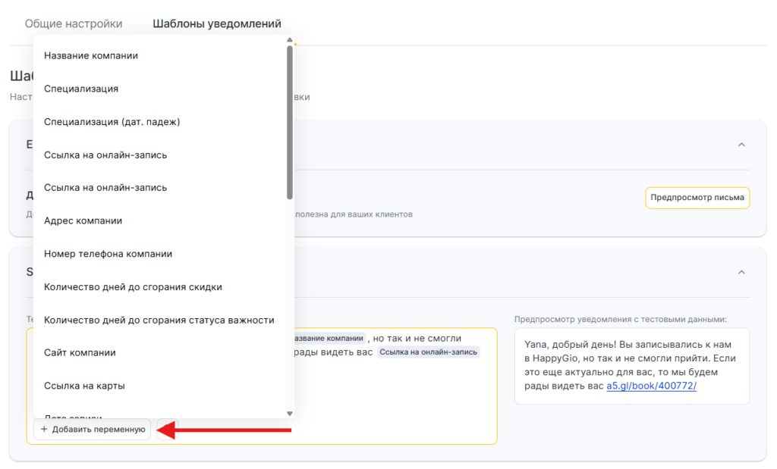
Task: Click the Предпросмотр письма button
Action: pos(697,198)
